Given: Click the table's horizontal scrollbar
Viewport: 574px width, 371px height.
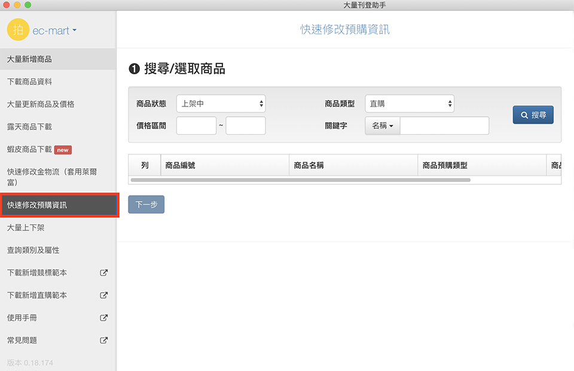Looking at the screenshot, I should (300, 180).
